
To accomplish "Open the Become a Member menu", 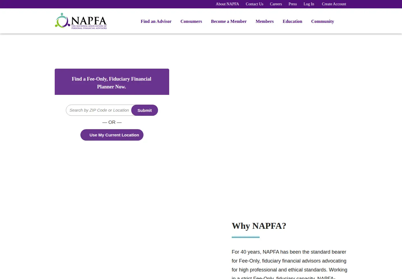I will [229, 21].
